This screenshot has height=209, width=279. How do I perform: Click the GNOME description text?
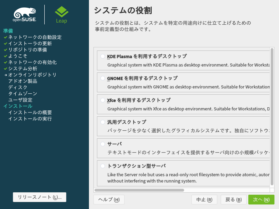[188, 87]
